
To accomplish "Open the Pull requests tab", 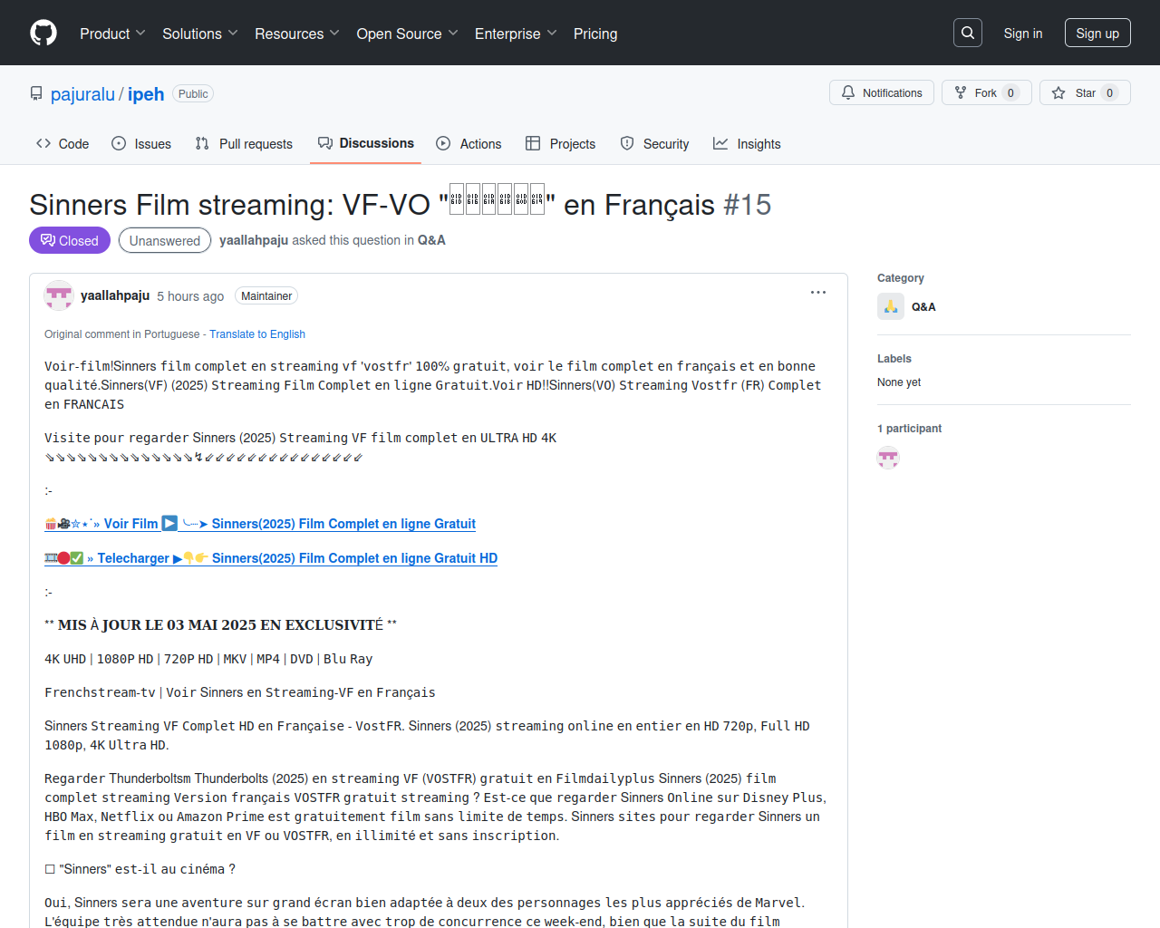I will click(x=244, y=143).
